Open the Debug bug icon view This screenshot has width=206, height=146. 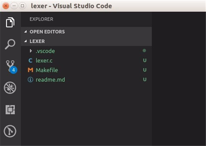[10, 88]
